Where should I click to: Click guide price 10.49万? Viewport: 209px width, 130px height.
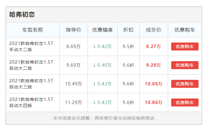[73, 84]
